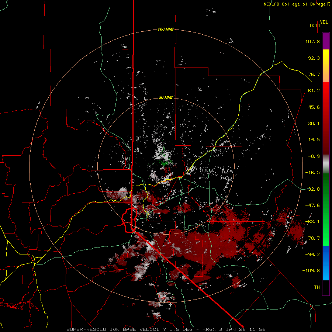
Task: Click SUPER-RESOLUTION BASE VELOCITY caption text
Action: click(117, 329)
